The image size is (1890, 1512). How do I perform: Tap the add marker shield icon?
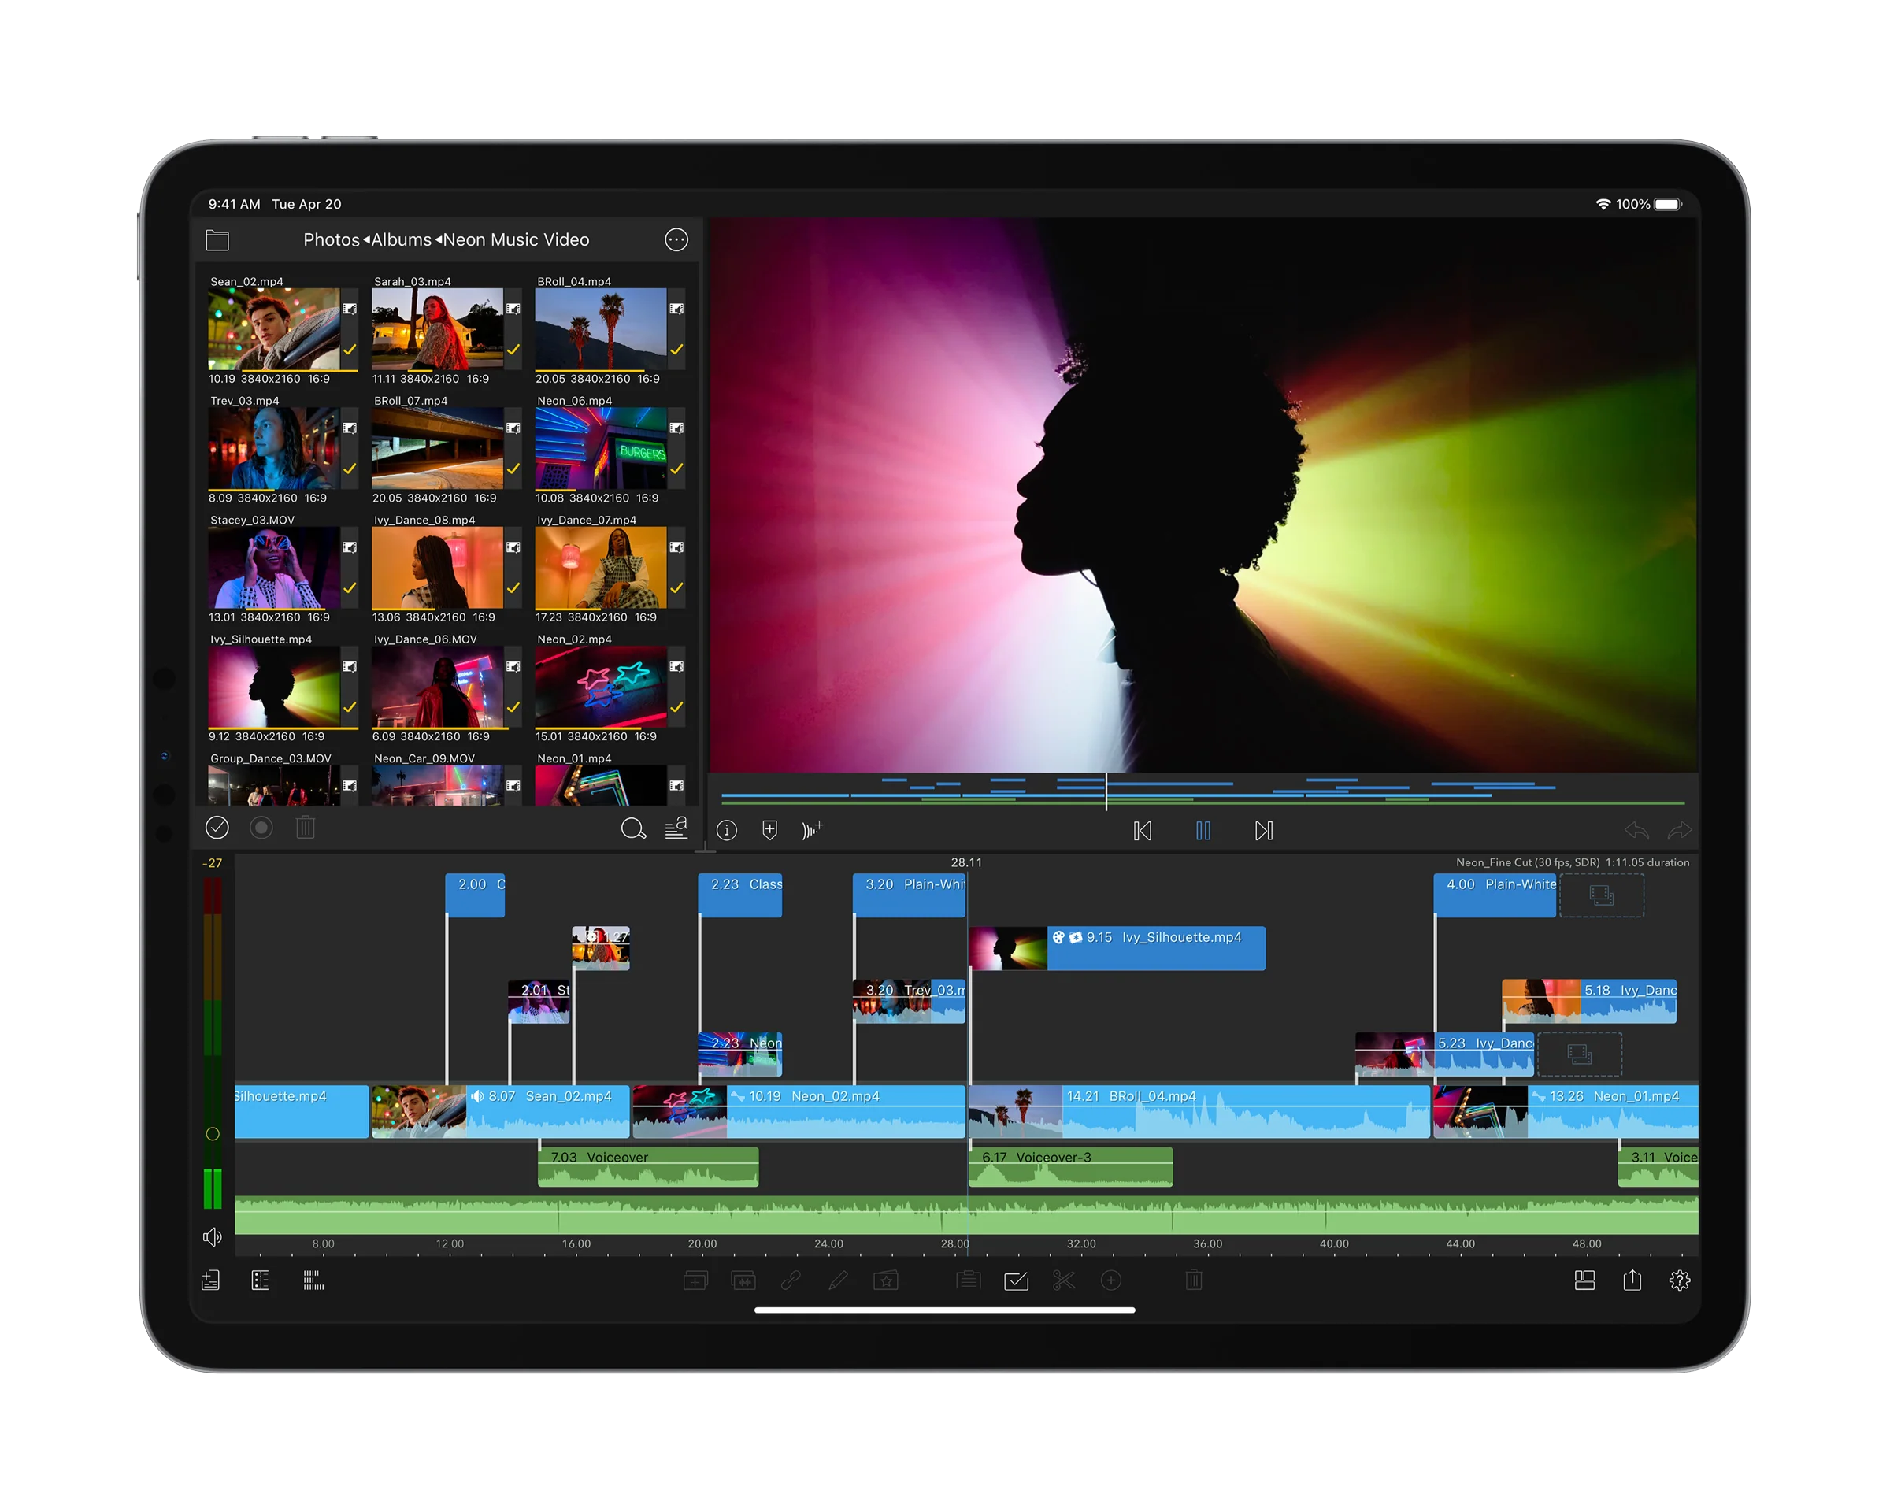(x=769, y=829)
